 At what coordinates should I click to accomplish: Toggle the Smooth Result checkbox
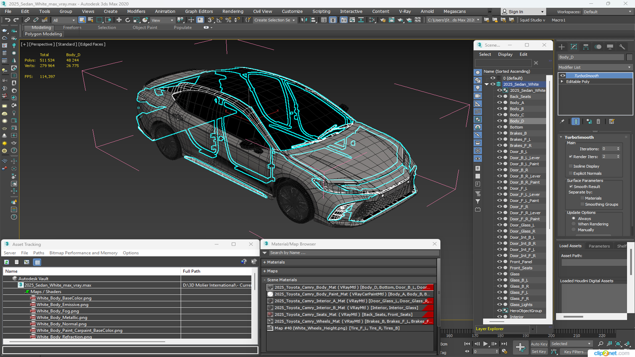[571, 187]
